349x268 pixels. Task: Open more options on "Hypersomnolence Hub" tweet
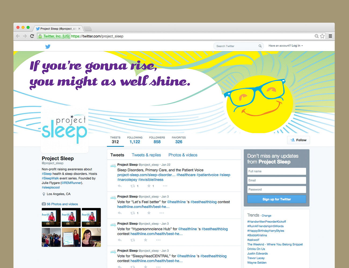[158, 240]
